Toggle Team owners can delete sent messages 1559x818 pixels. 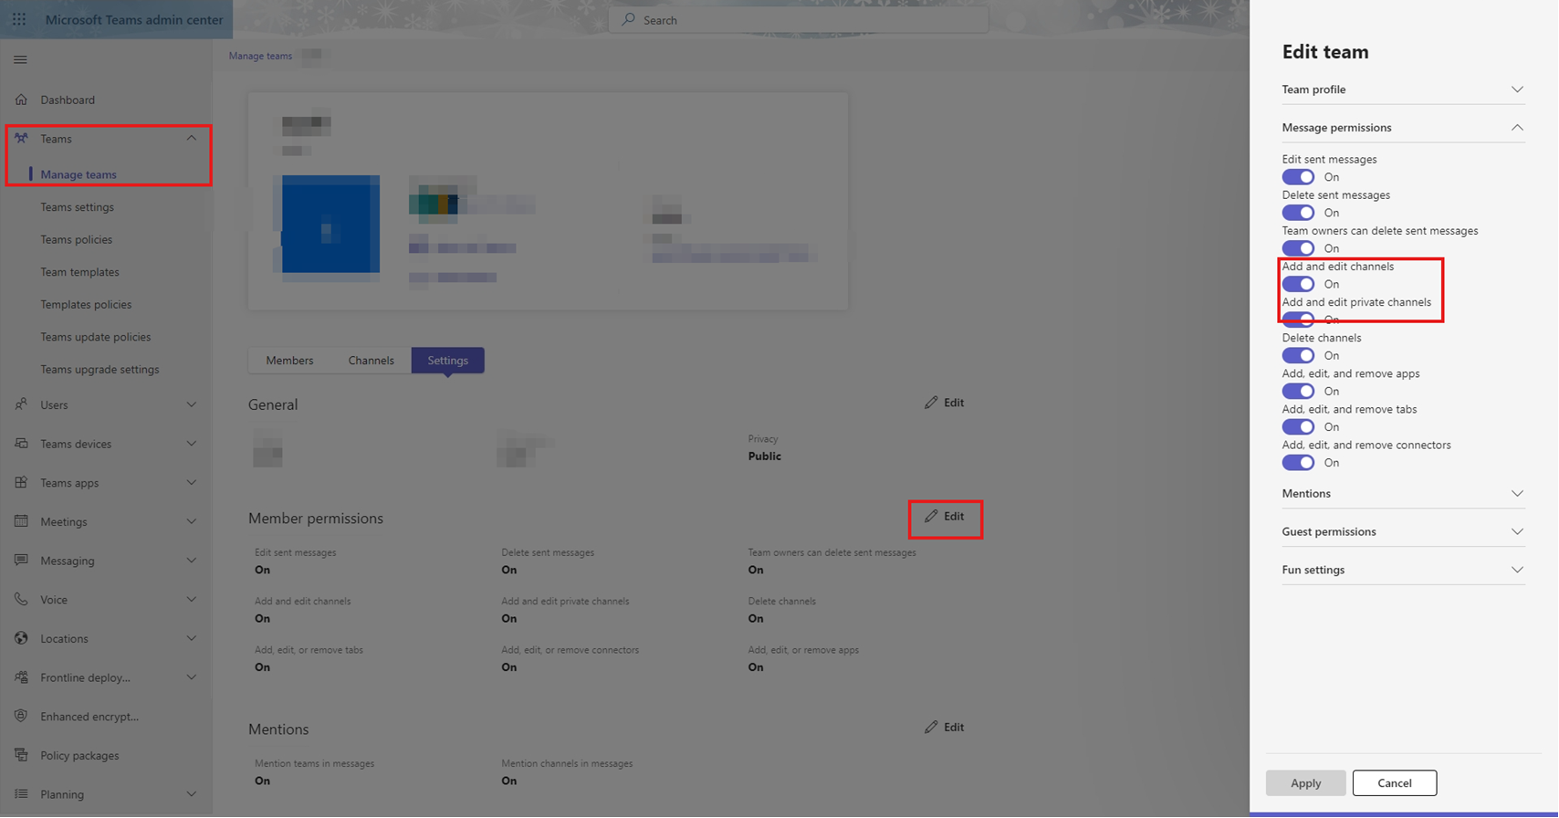point(1298,248)
